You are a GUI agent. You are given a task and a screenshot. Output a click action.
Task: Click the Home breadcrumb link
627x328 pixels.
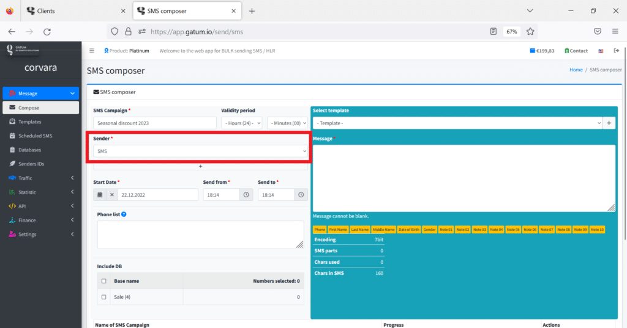coord(576,70)
